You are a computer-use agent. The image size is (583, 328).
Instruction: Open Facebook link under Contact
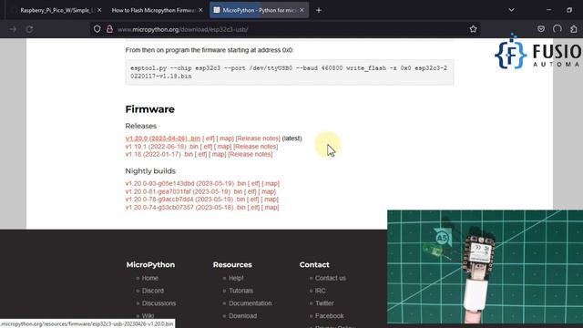330,316
